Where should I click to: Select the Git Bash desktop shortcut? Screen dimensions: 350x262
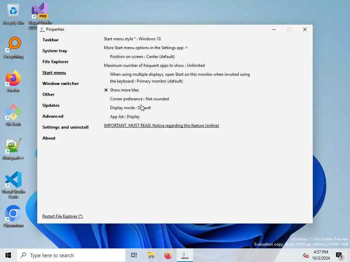pyautogui.click(x=13, y=115)
